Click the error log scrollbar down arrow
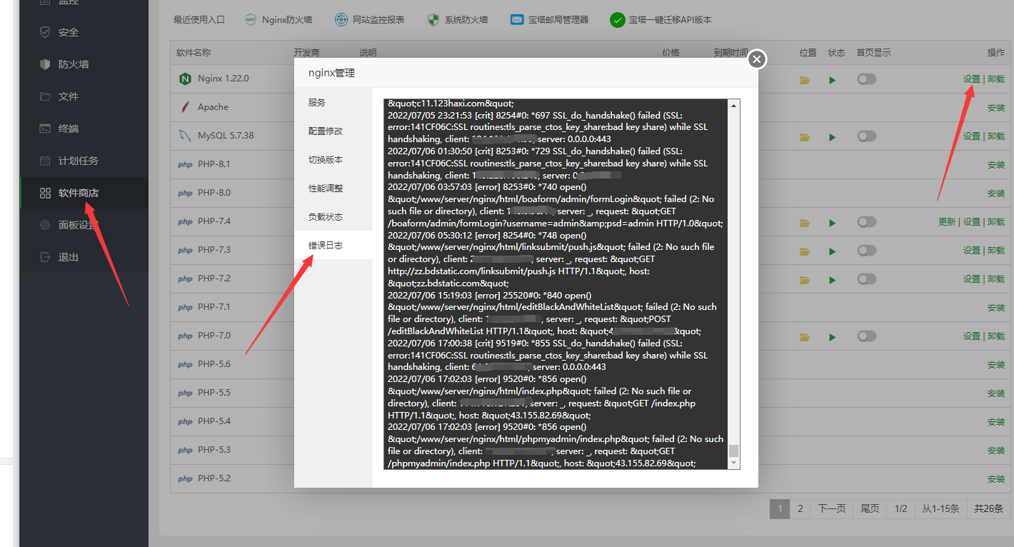Image resolution: width=1014 pixels, height=547 pixels. (x=733, y=463)
